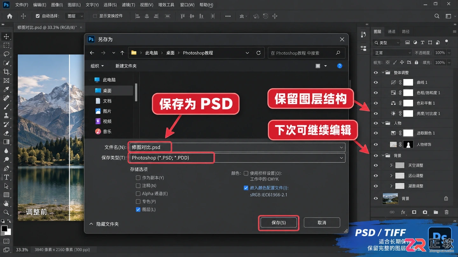
Task: Enable the Alpha 通道(E) checkbox
Action: (138, 194)
